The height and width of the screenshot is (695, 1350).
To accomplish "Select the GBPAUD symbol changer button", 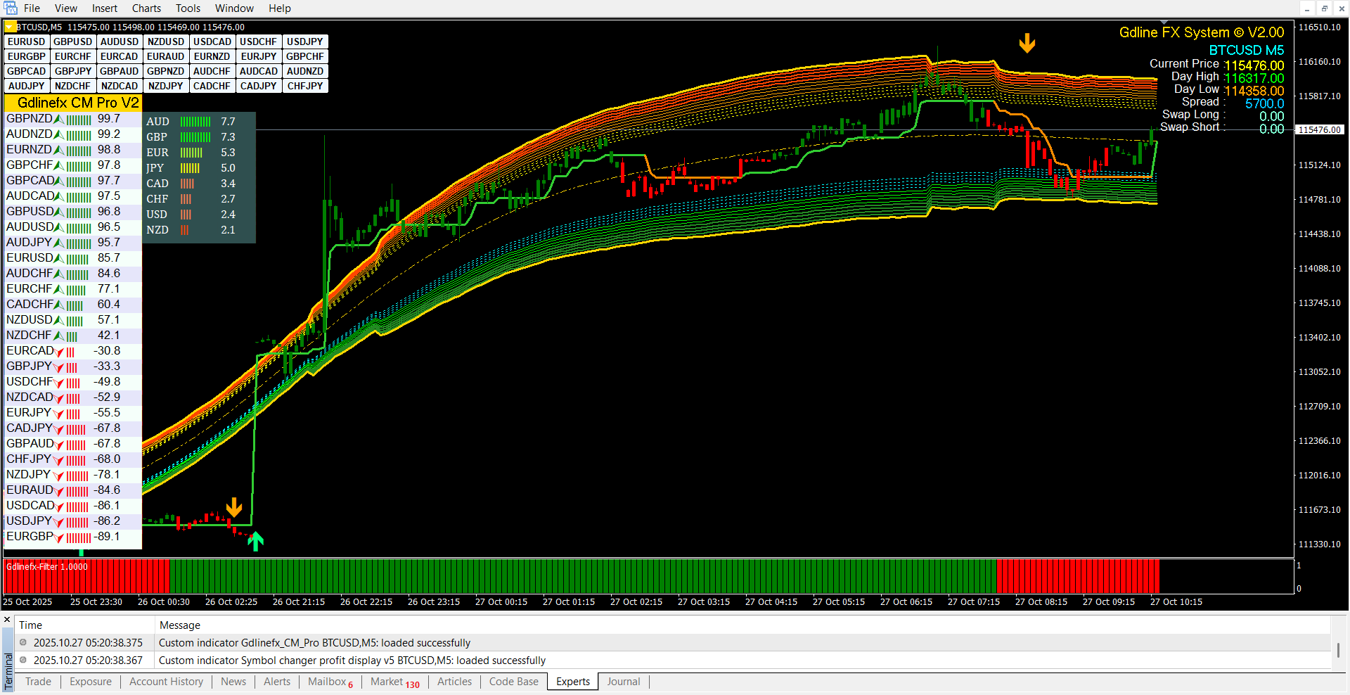I will (119, 71).
